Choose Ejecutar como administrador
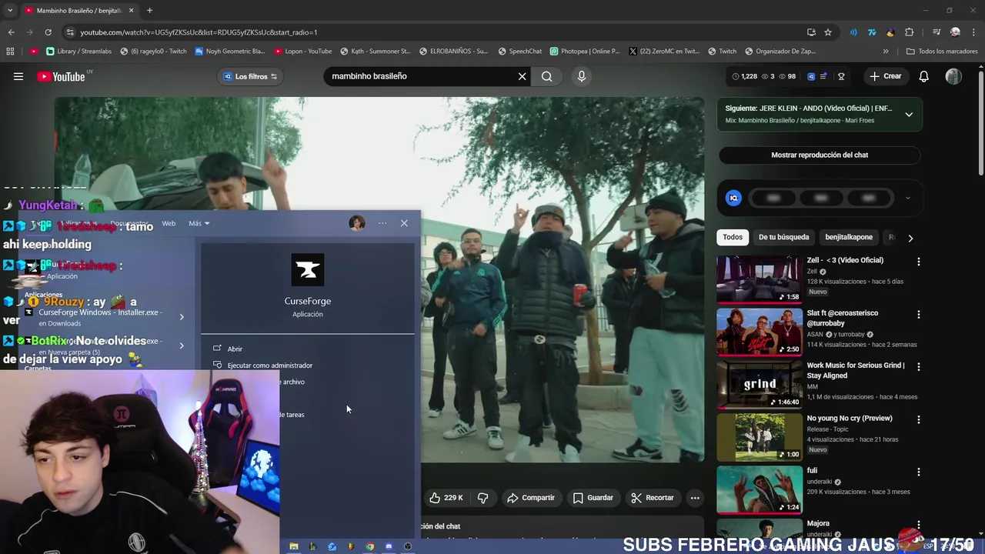The width and height of the screenshot is (985, 554). pos(269,365)
